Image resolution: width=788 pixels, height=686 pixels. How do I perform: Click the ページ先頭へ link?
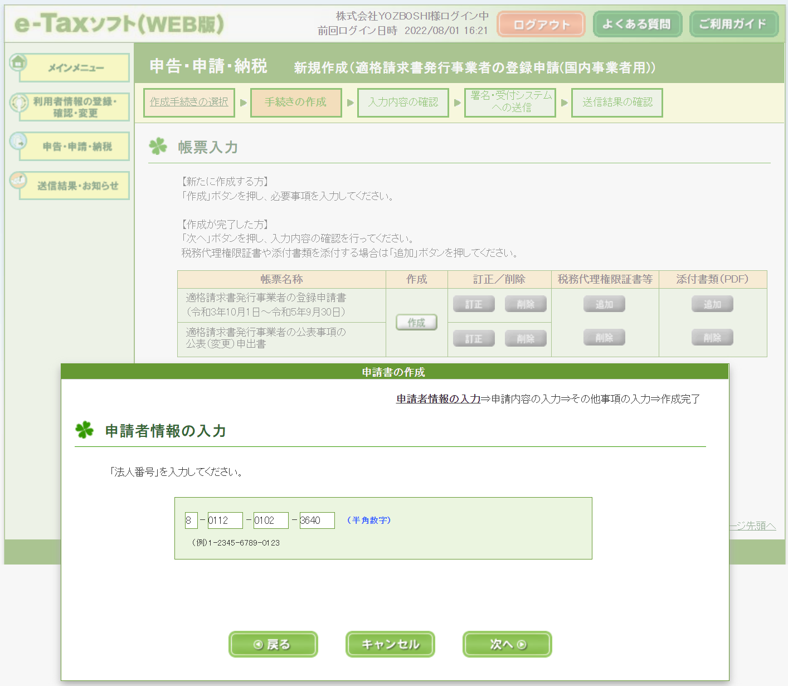click(752, 526)
